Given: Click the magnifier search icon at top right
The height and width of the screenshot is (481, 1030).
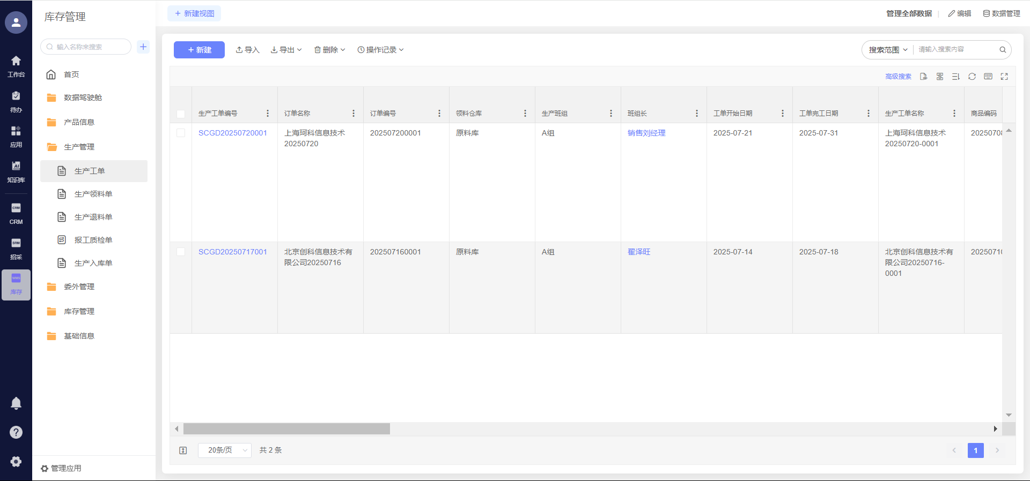Looking at the screenshot, I should point(1002,50).
